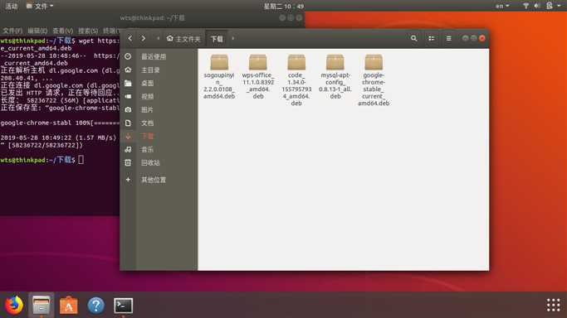Click the 下载 path bar segment
Screen dimensions: 567x318
(217, 39)
